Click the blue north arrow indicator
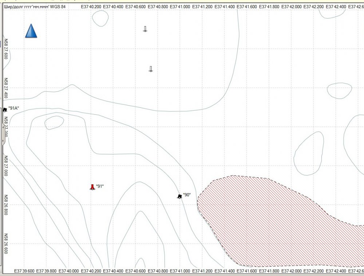Viewport: 364px width, 276px height. pos(31,31)
